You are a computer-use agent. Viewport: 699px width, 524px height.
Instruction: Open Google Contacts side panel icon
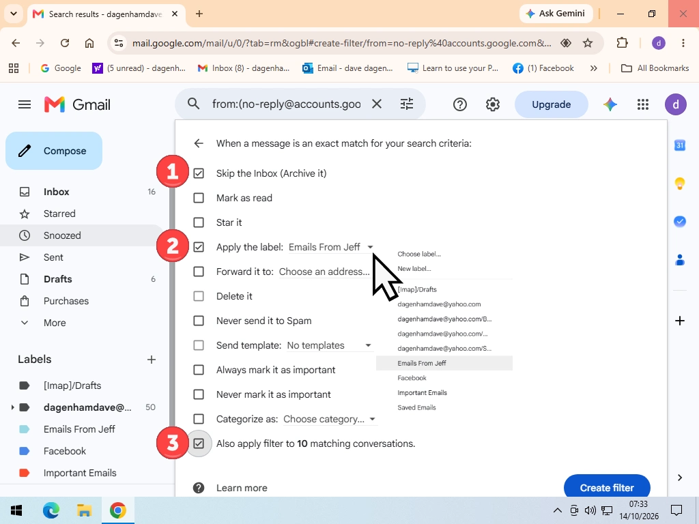[680, 260]
